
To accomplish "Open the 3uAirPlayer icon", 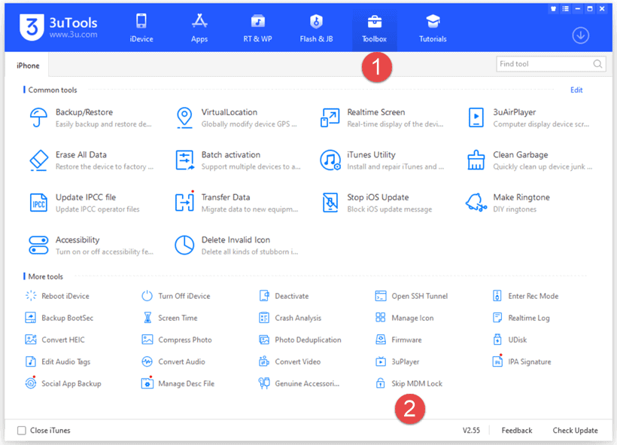I will click(x=476, y=117).
